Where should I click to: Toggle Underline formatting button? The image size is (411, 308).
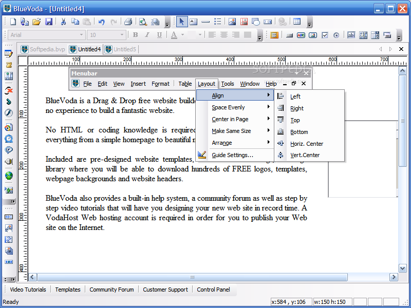coord(159,35)
